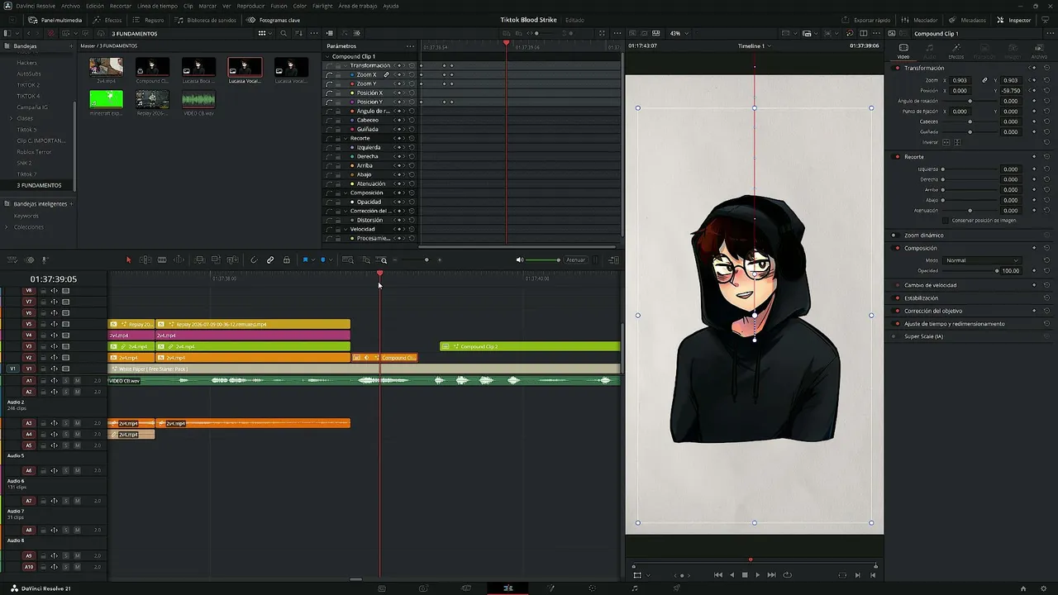The image size is (1058, 595).
Task: Open project settings gear at bottom right
Action: (1044, 588)
